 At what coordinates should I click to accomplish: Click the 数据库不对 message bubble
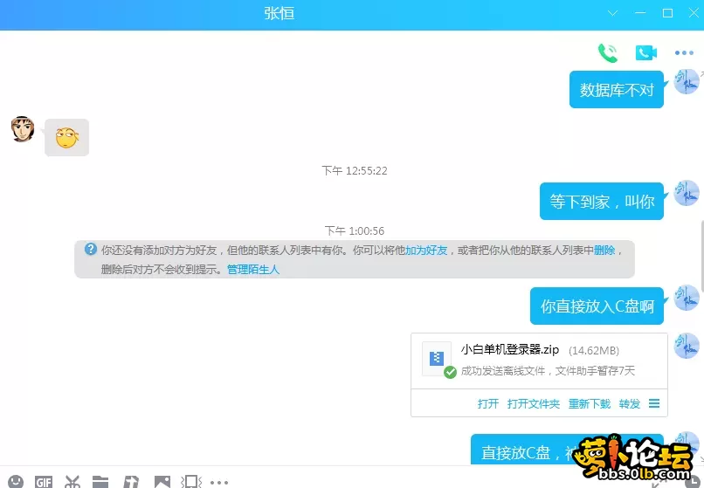[617, 89]
